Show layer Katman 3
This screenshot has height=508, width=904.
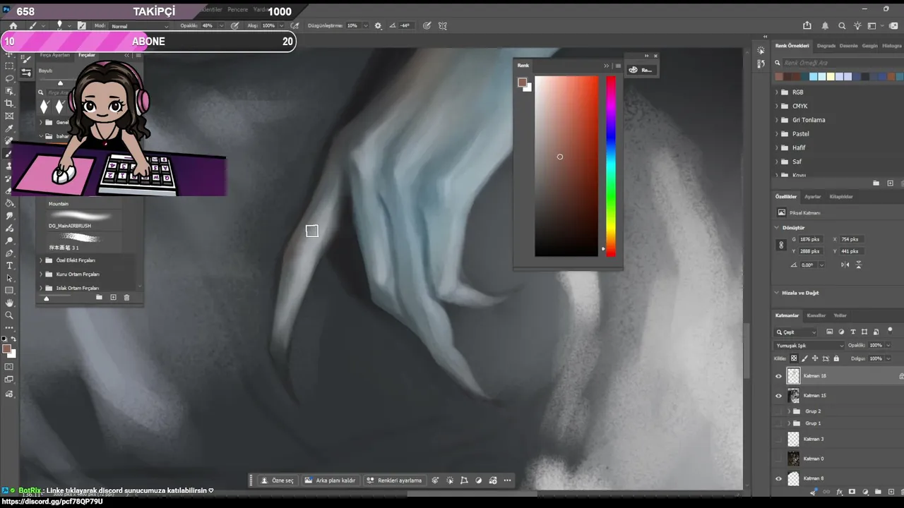pyautogui.click(x=779, y=439)
